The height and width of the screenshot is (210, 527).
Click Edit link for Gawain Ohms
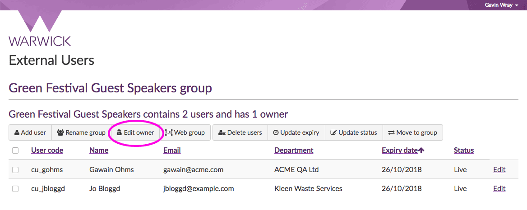click(499, 170)
